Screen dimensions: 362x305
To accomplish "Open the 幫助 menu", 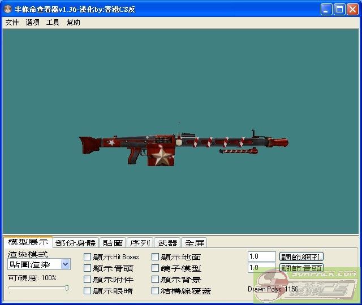I will pos(73,23).
